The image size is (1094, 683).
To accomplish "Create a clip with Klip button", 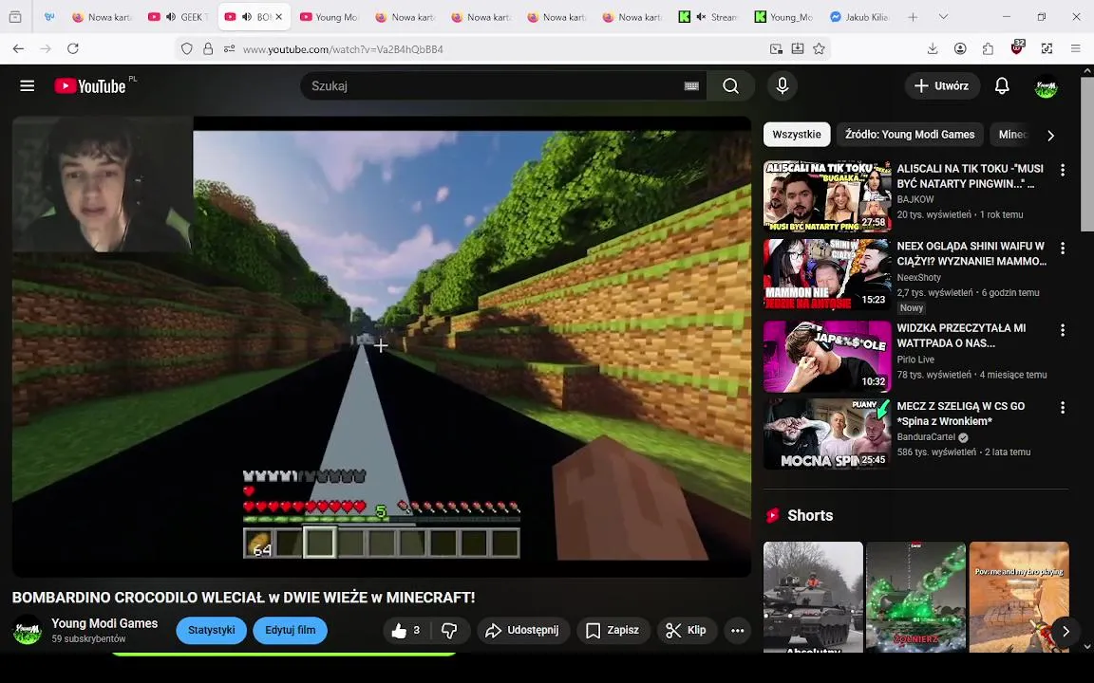I will 687,630.
